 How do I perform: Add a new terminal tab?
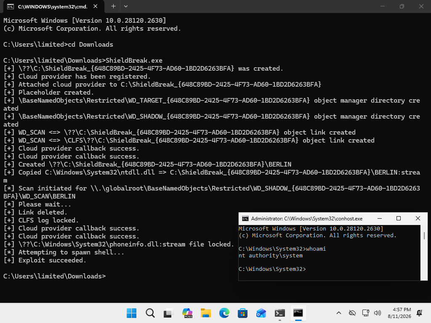coord(113,6)
